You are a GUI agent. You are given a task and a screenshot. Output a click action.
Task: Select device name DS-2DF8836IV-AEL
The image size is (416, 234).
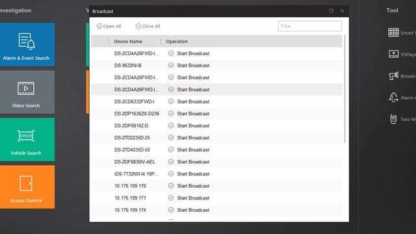point(135,162)
